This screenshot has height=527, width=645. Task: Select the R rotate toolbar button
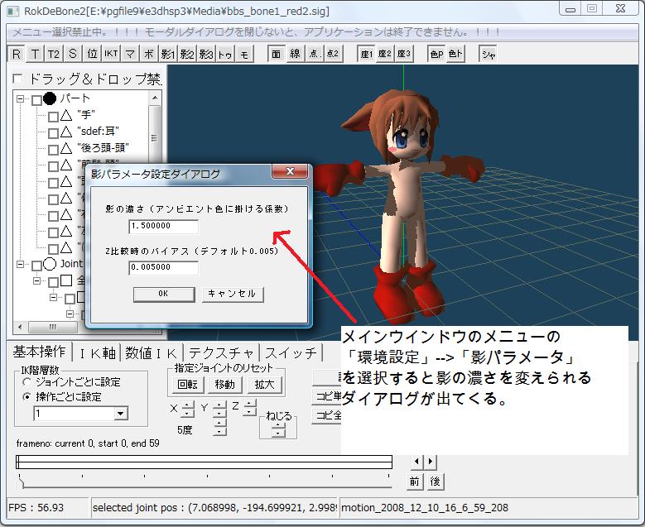coord(17,54)
